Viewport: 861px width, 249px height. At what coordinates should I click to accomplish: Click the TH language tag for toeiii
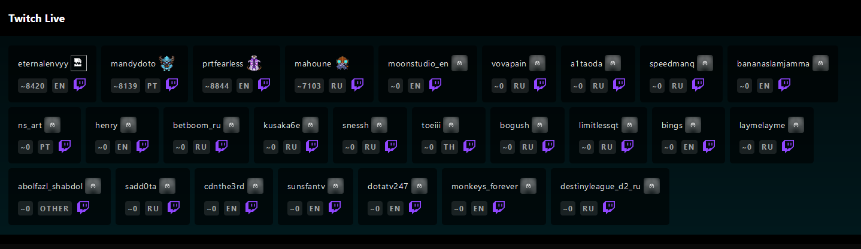[x=449, y=147]
